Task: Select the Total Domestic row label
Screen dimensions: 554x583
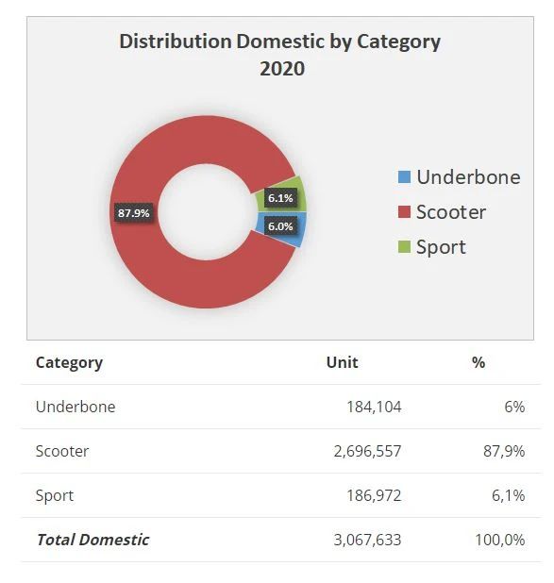Action: [x=92, y=540]
